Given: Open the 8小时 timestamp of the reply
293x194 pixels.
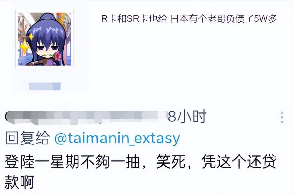Looking at the screenshot, I should 187,117.
